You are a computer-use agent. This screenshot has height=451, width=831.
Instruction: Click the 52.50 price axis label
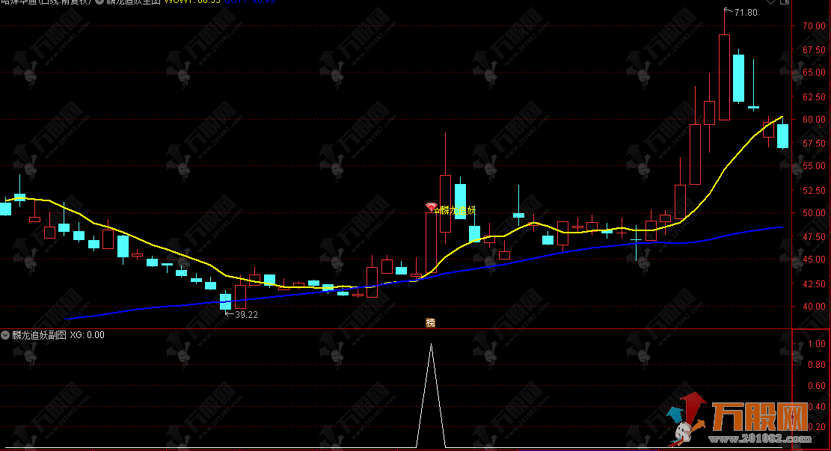click(x=814, y=190)
